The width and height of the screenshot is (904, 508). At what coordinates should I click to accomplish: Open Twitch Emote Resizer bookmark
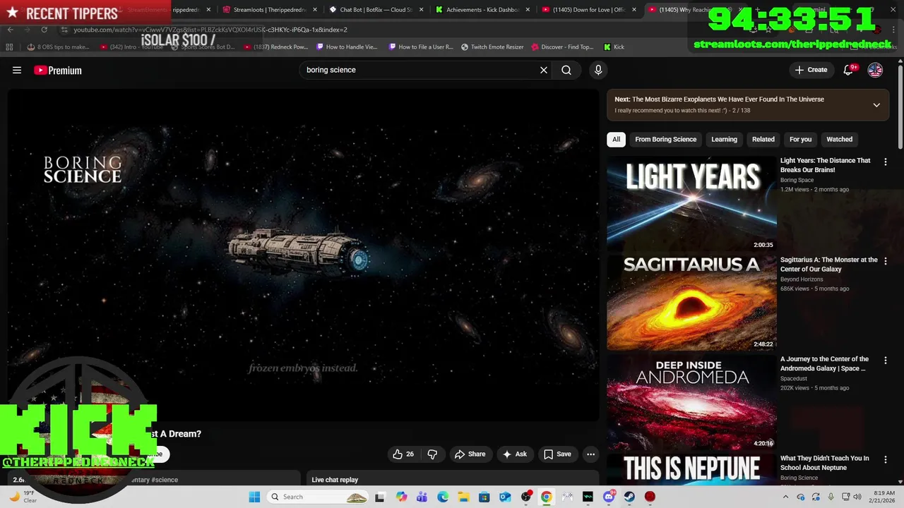(492, 47)
